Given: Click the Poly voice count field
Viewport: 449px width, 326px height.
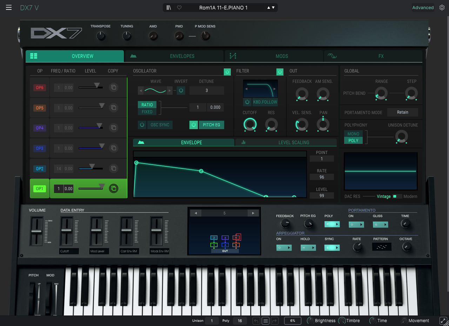Looking at the screenshot, I should coord(240,320).
